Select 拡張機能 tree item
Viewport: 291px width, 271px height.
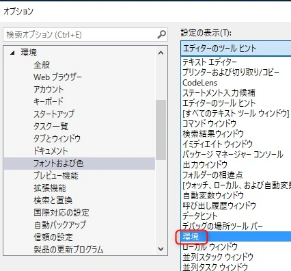pos(50,188)
